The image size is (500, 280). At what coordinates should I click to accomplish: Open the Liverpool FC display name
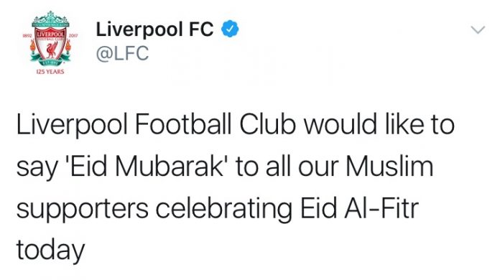click(154, 29)
